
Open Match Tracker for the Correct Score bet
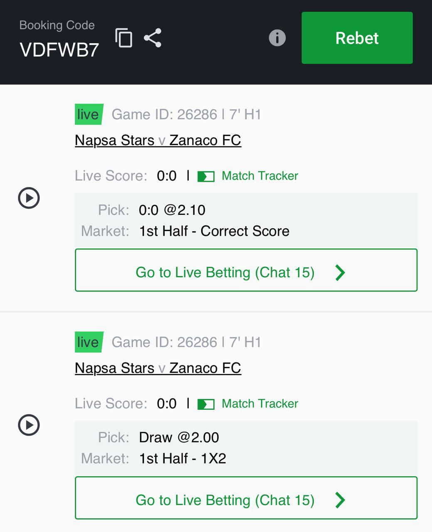tap(260, 176)
